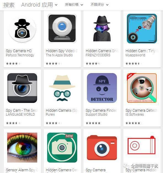
Task: Visit The N Apps Studio developer link
Action: (59, 55)
